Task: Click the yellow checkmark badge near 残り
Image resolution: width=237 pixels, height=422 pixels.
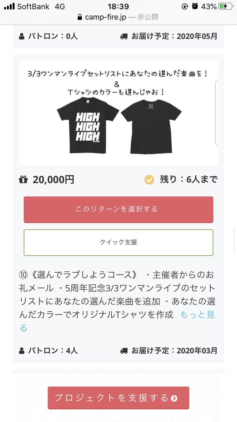Action: coord(149,180)
